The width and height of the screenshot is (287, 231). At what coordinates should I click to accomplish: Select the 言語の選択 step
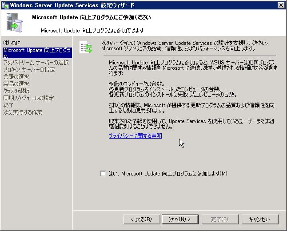click(x=16, y=77)
